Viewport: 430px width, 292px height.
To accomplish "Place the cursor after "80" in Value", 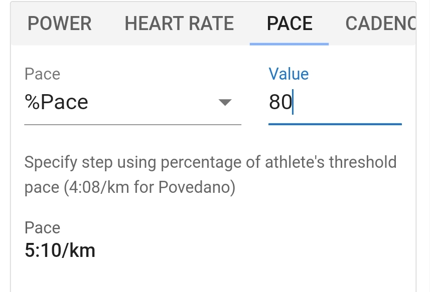I will [293, 102].
